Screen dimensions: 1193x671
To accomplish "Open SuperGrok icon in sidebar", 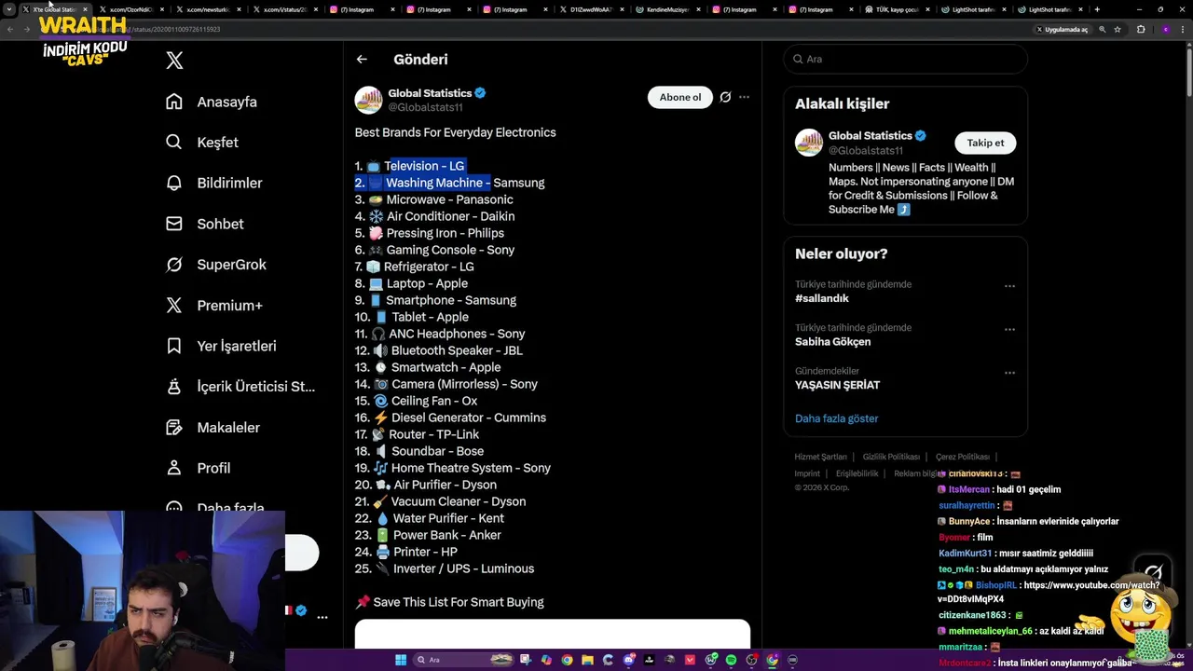I will coord(174,265).
